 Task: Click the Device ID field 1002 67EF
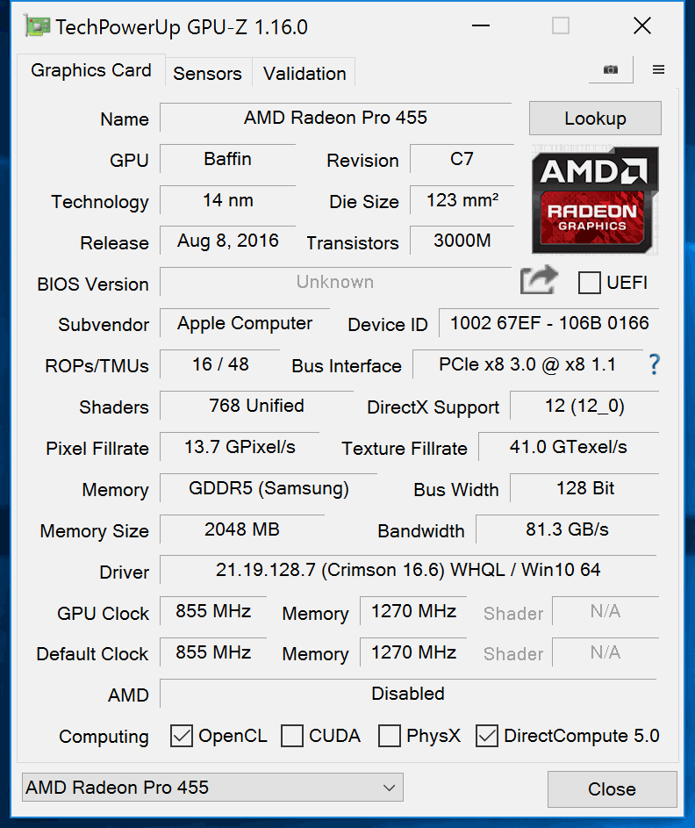pyautogui.click(x=548, y=322)
